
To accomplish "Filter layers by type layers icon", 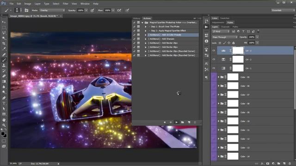I will (243, 31).
